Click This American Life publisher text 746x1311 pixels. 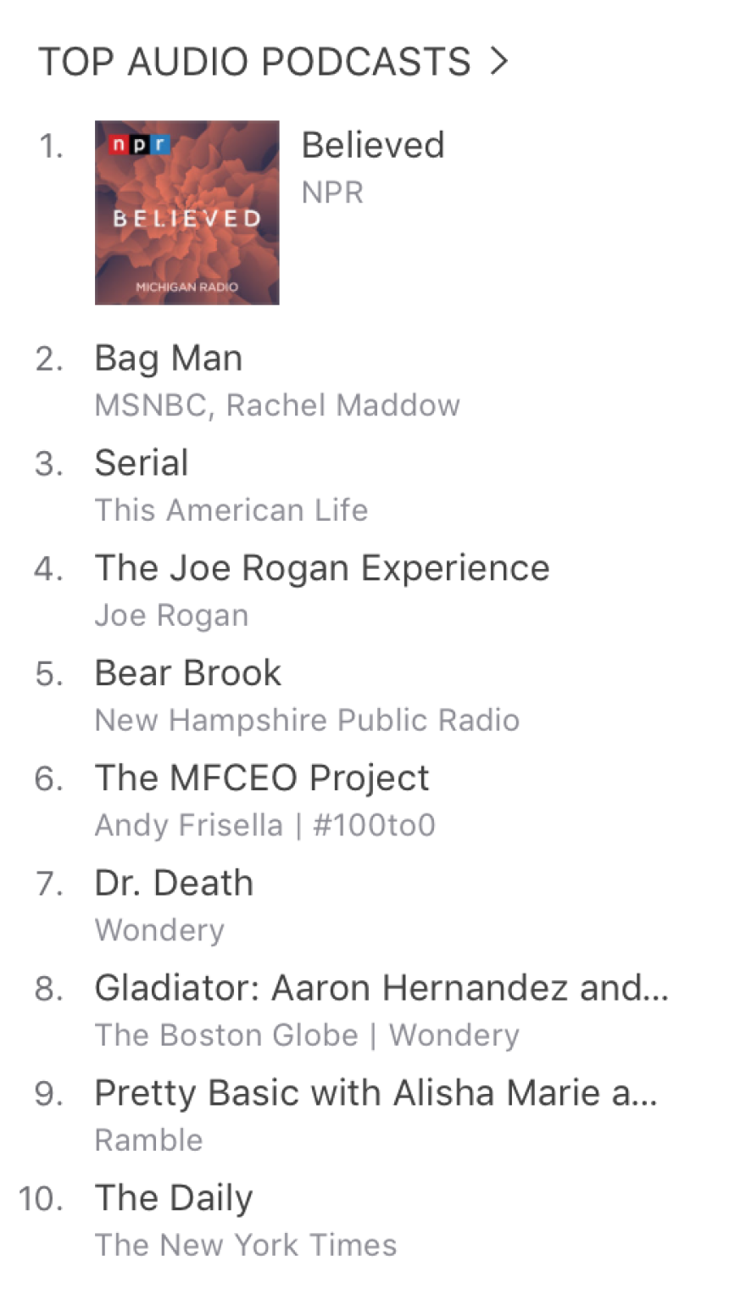pos(231,510)
